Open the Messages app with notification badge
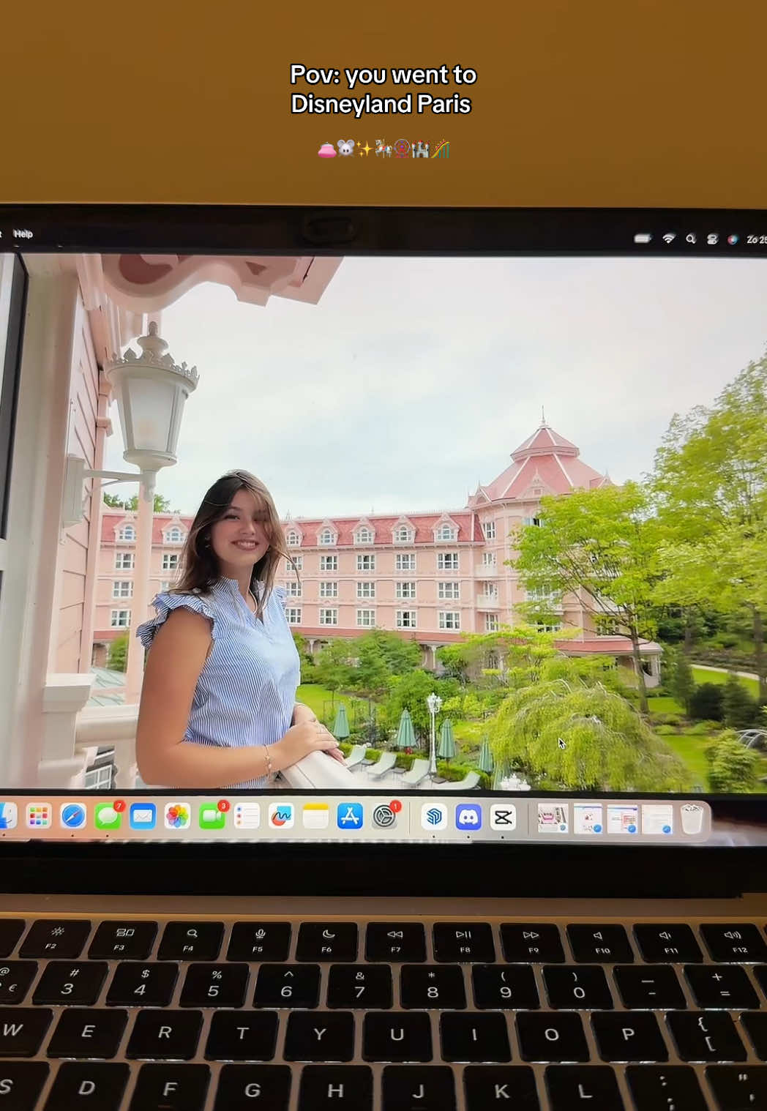This screenshot has width=767, height=1111. (x=108, y=818)
